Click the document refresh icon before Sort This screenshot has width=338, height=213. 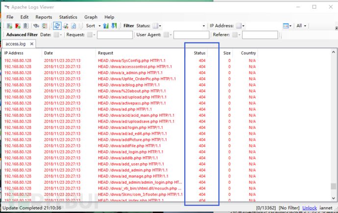point(74,26)
